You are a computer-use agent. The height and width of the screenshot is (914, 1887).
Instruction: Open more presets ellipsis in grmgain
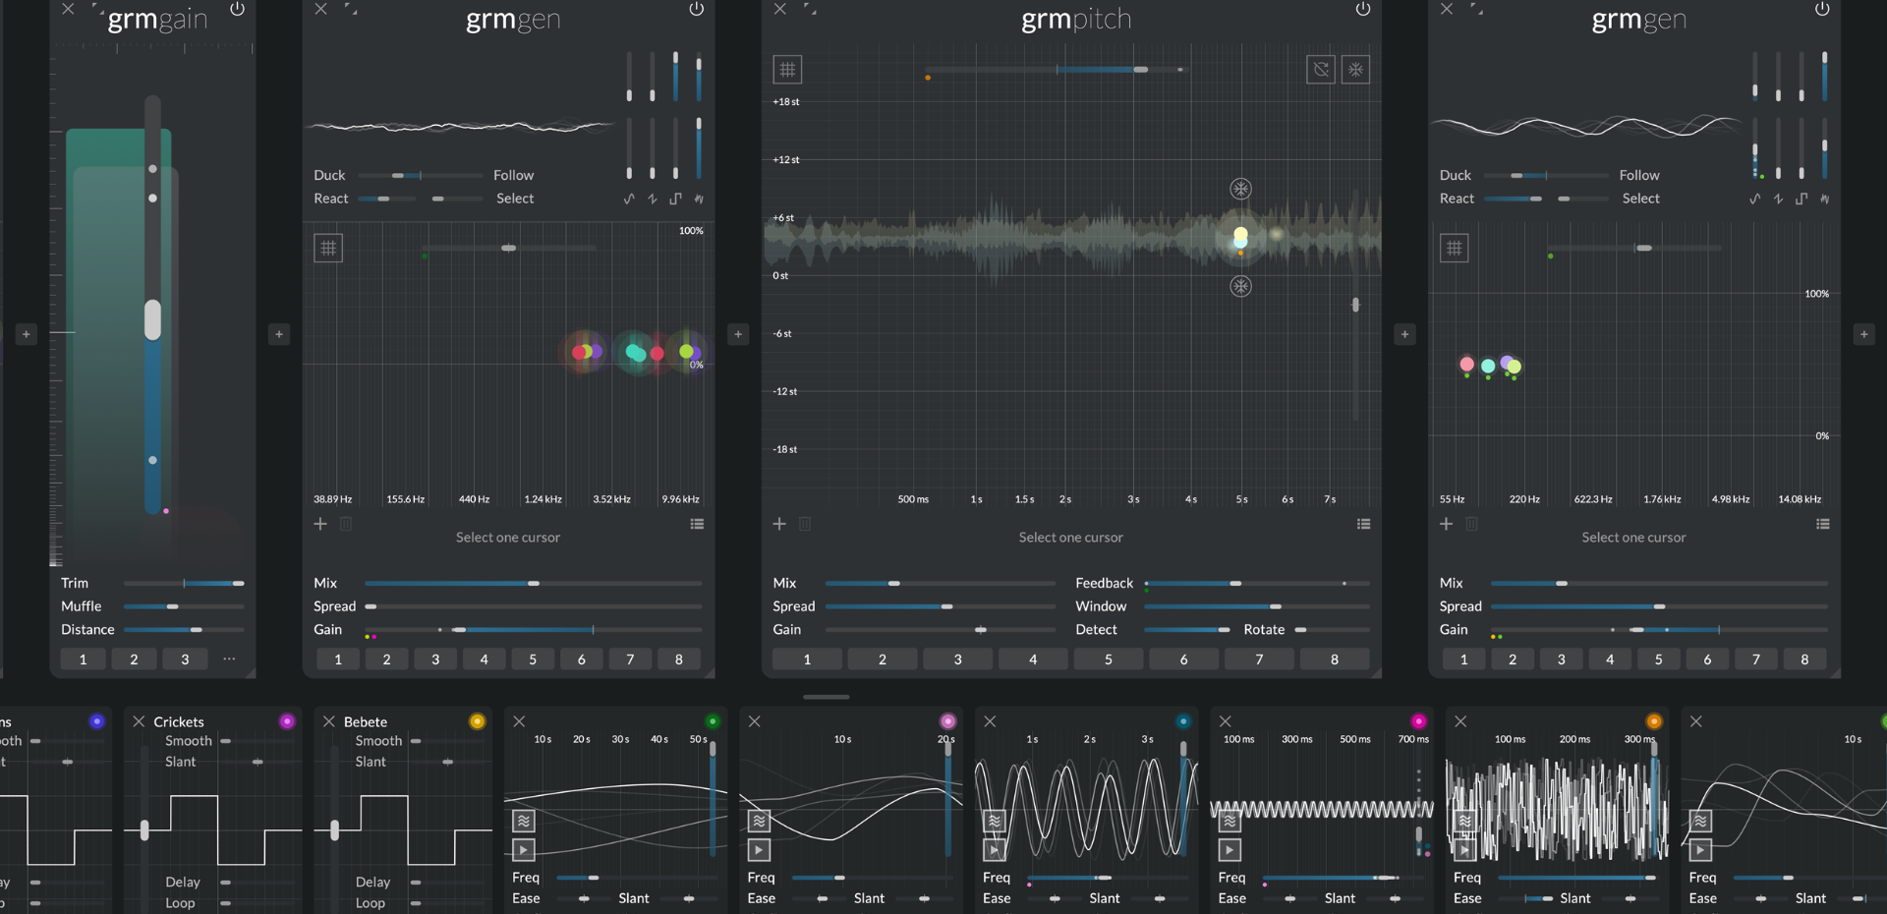coord(229,659)
